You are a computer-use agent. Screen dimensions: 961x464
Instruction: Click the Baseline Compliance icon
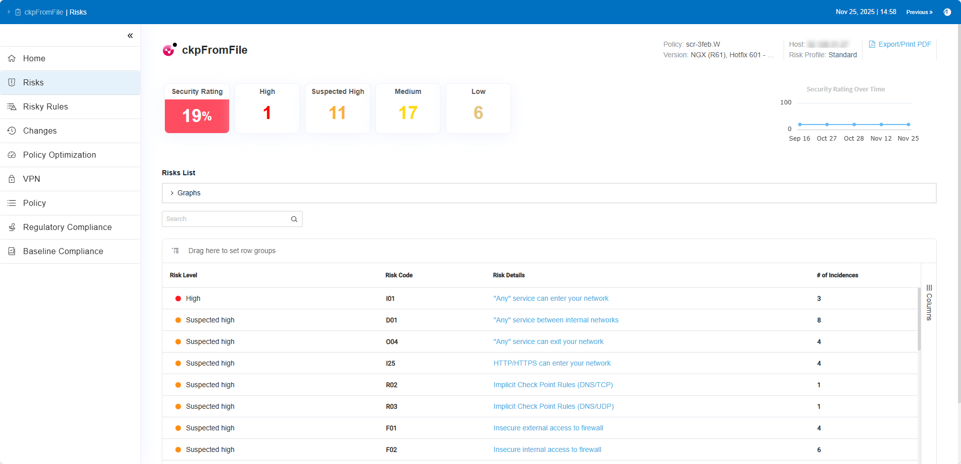(x=12, y=252)
